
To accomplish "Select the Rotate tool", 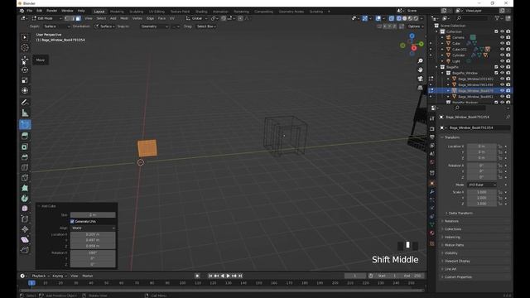I will click(25, 70).
